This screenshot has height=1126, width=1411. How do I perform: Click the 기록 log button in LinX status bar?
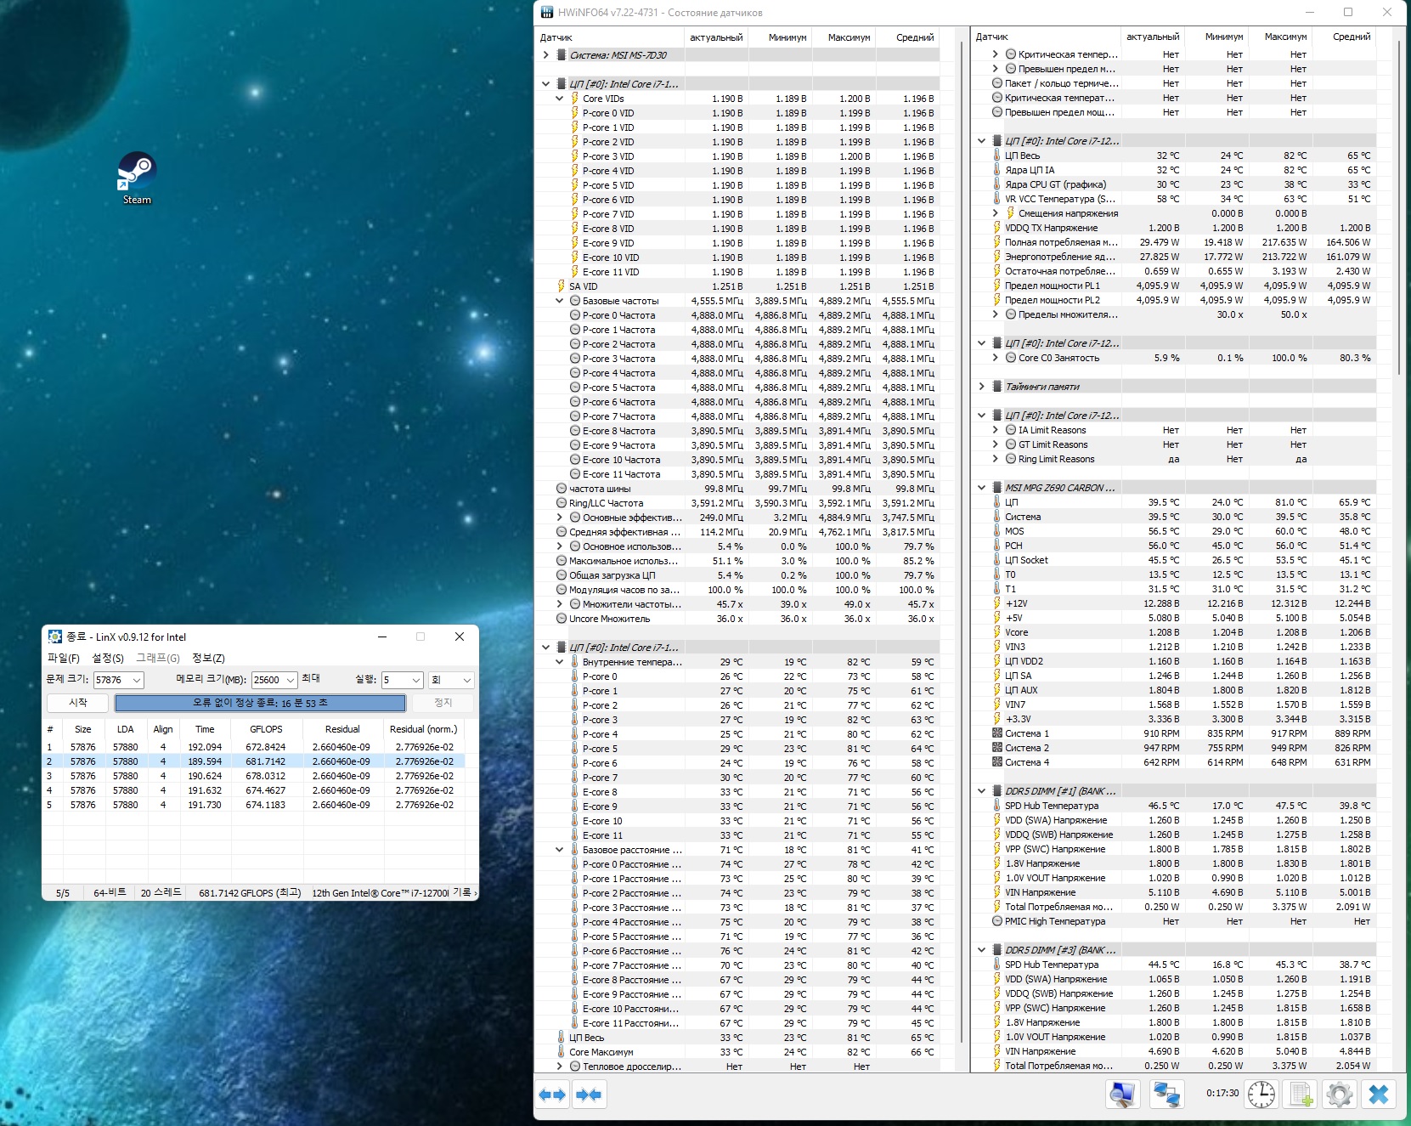tap(464, 892)
